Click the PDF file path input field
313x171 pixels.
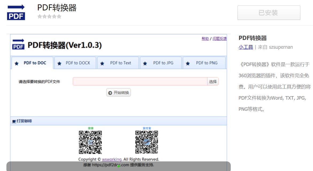click(x=140, y=82)
